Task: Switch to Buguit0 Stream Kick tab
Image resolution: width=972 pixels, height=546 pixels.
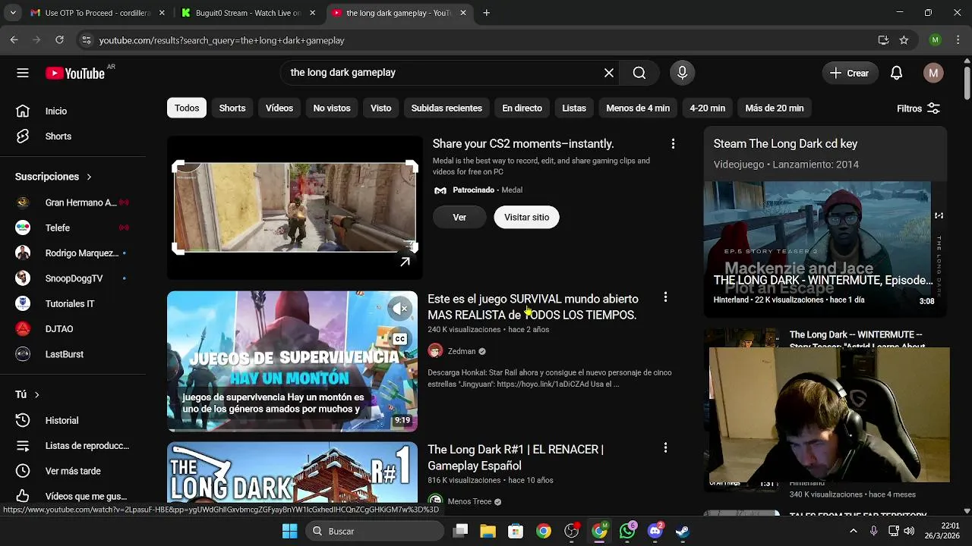Action: coord(248,13)
